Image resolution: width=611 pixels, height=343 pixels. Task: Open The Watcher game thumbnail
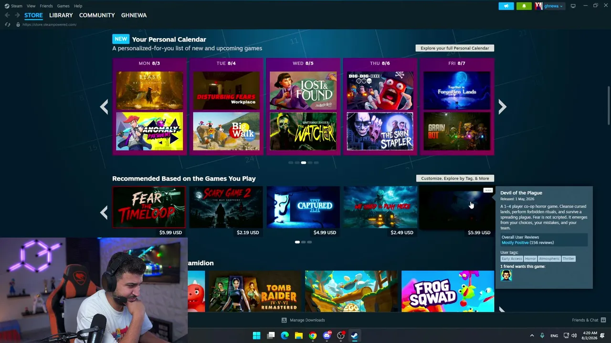click(303, 131)
